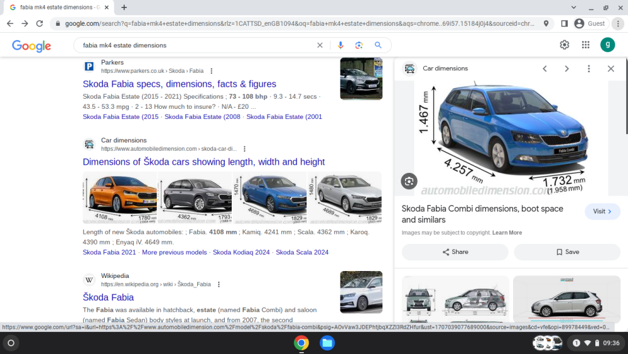Go back to previous page in Chrome
Screen dimensions: 628x354
10,24
